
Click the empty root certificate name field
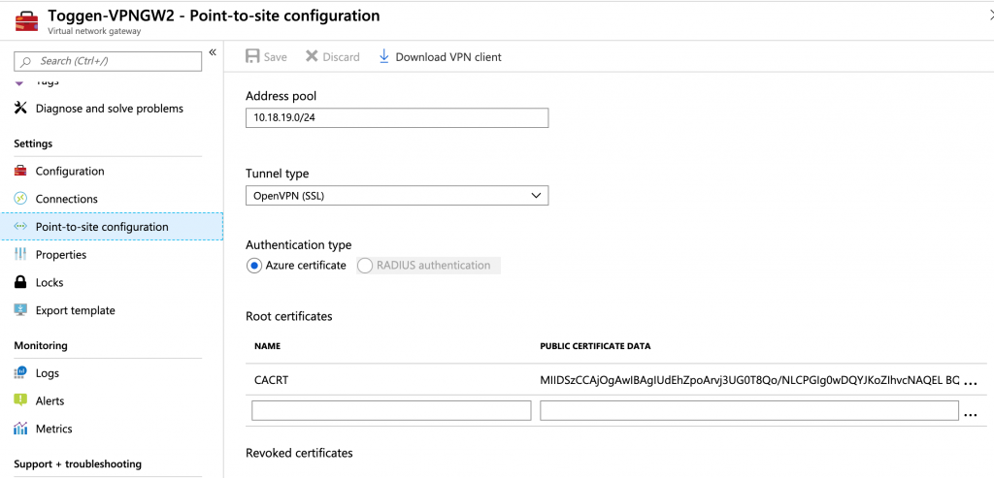tap(390, 411)
